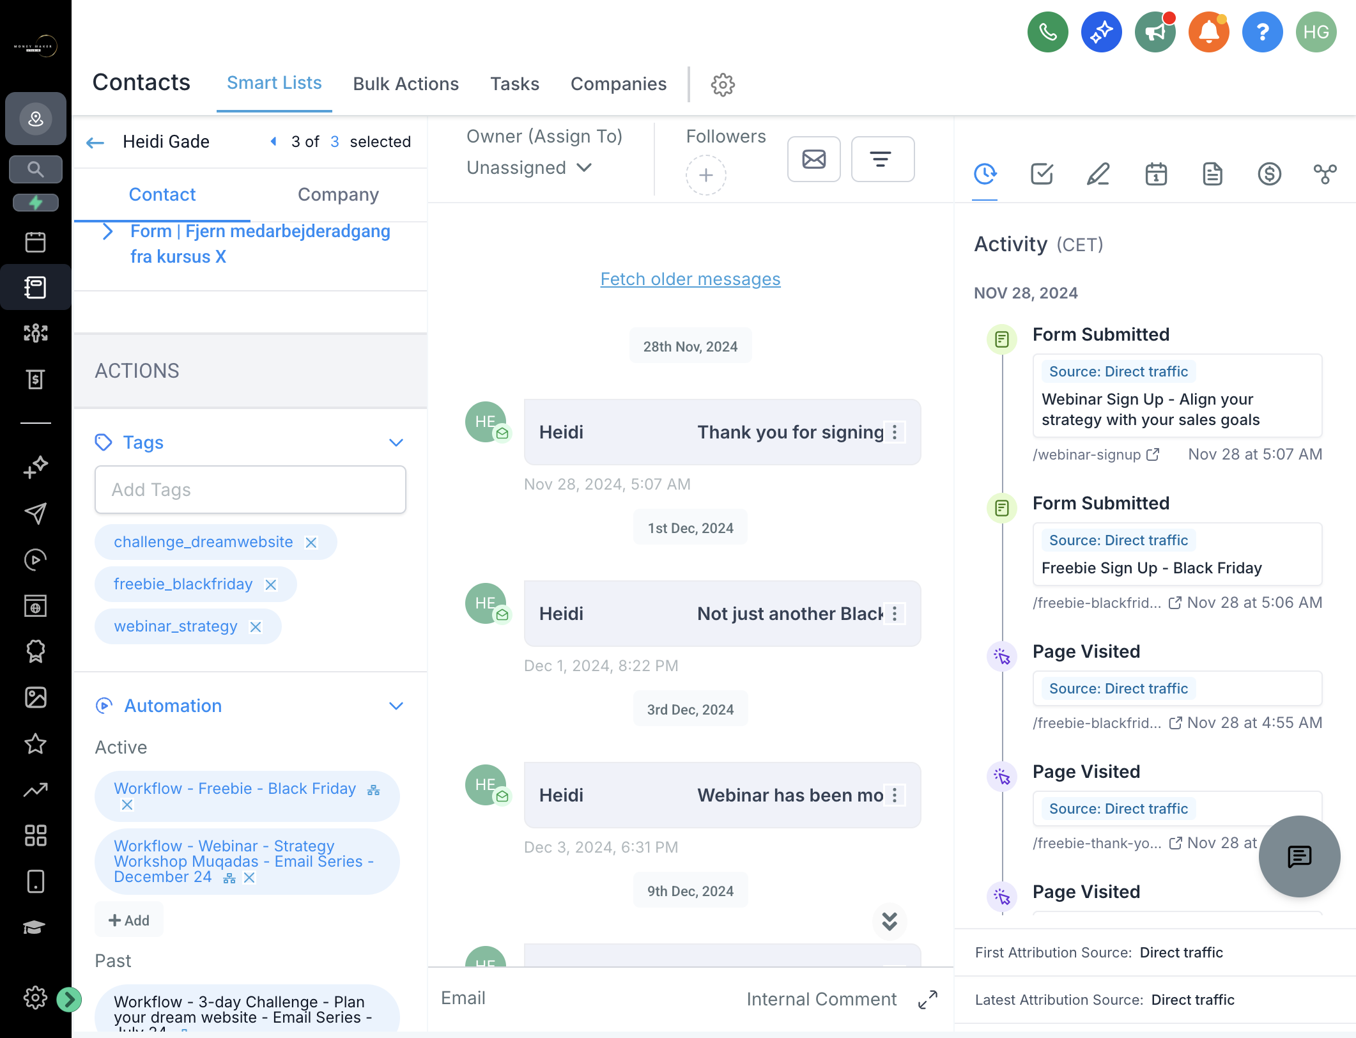Remove Workflow - Freebie - Black Friday
Viewport: 1356px width, 1038px height.
pos(127,805)
